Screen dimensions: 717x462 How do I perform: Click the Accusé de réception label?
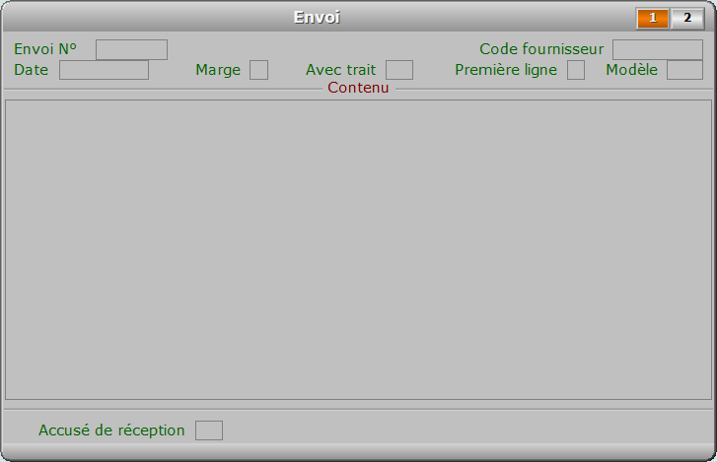coord(111,430)
